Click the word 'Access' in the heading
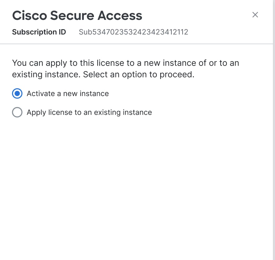The height and width of the screenshot is (260, 275). point(120,16)
